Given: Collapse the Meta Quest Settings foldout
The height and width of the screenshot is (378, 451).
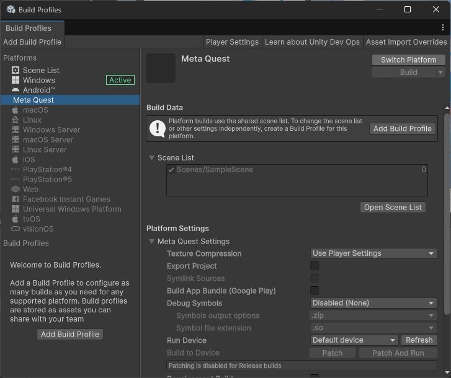Looking at the screenshot, I should 151,241.
